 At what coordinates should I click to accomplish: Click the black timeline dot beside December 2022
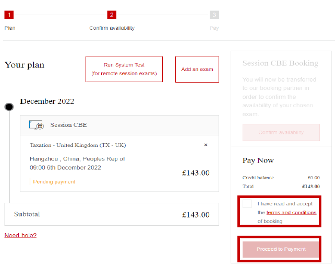tap(9, 107)
